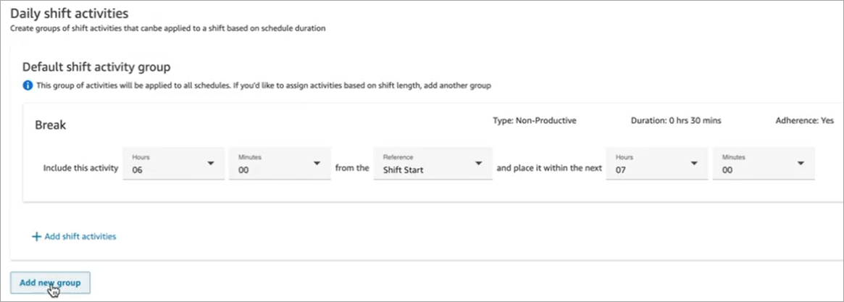Expand the first Hours dropdown arrow
This screenshot has width=844, height=302.
211,163
